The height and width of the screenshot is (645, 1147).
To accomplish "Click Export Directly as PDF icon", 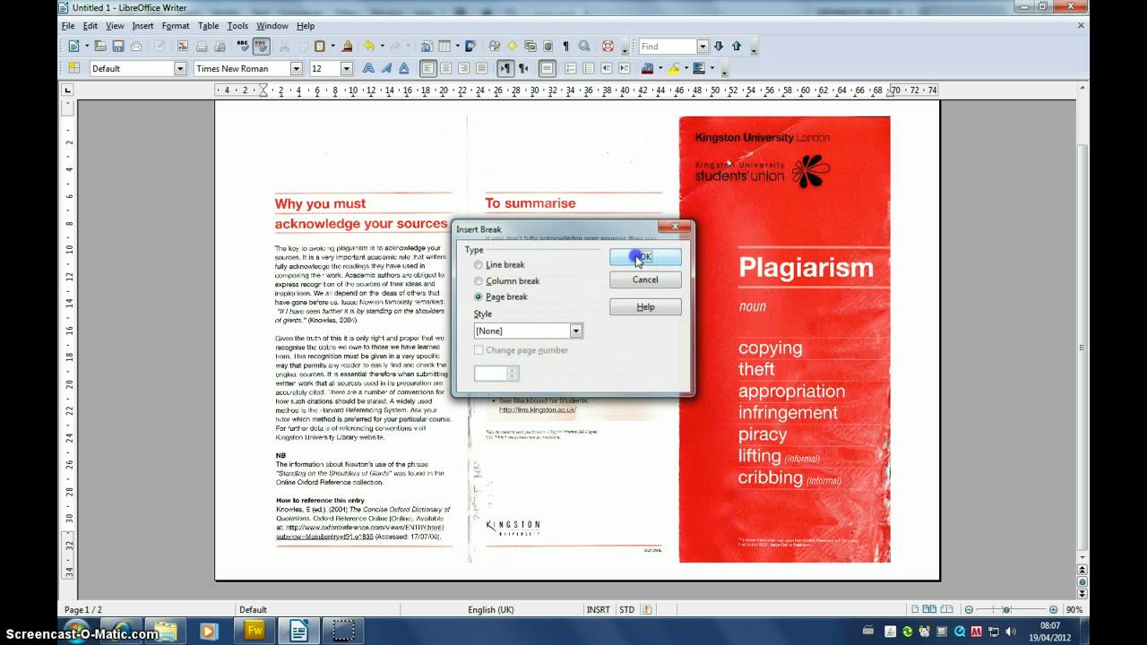I will (x=183, y=47).
